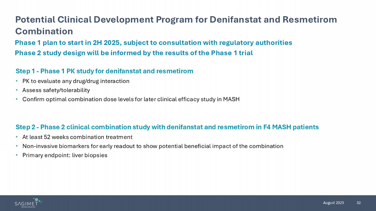This screenshot has height=211, width=376.
Task: Click the Step 2 Phase 2 heading
Action: [167, 127]
